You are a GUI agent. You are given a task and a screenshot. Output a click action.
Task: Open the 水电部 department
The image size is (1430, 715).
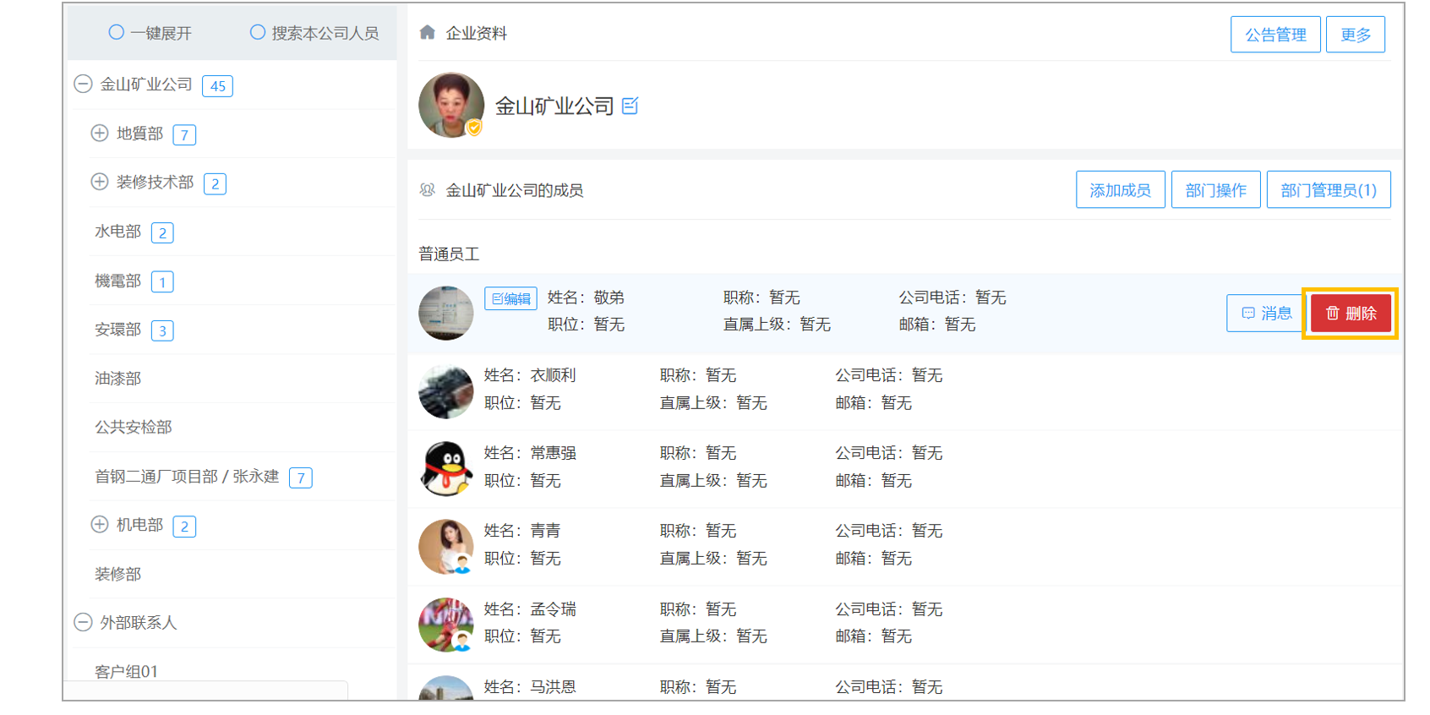pyautogui.click(x=117, y=231)
